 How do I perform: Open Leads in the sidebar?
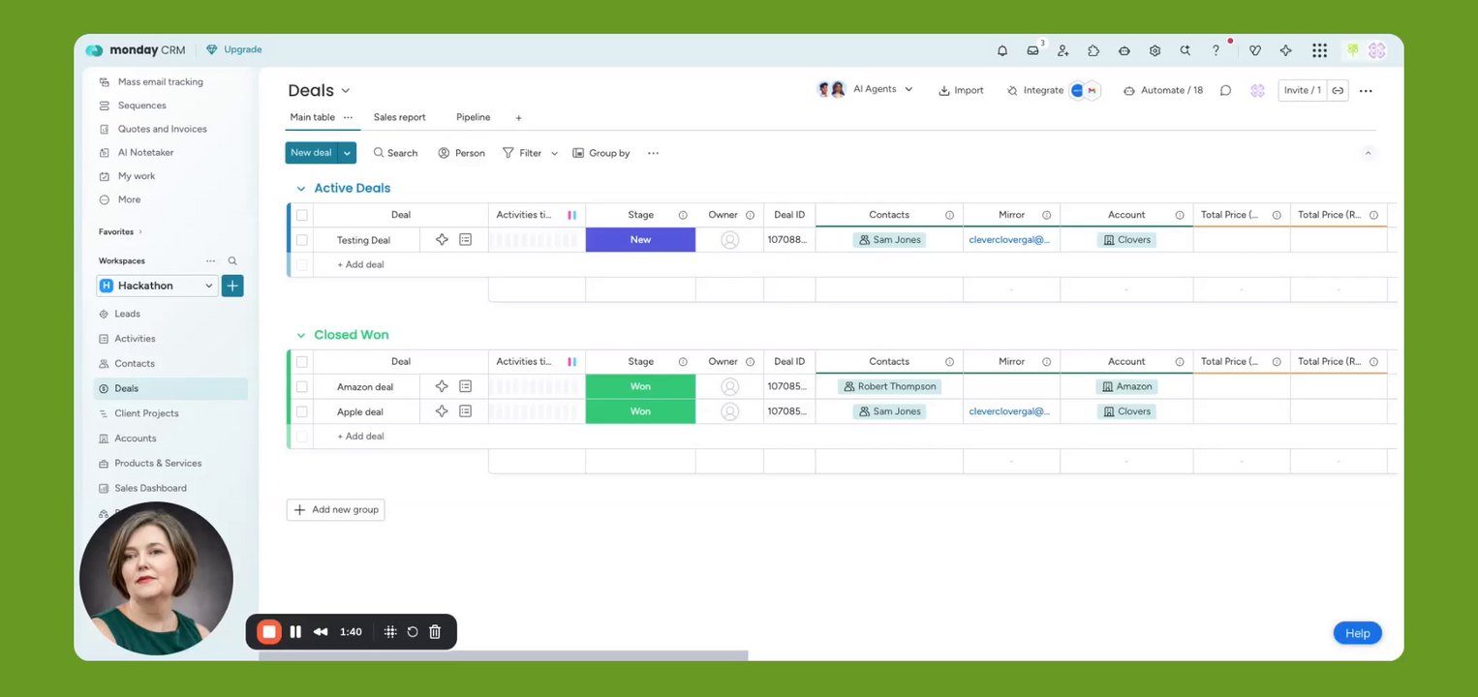tap(127, 314)
